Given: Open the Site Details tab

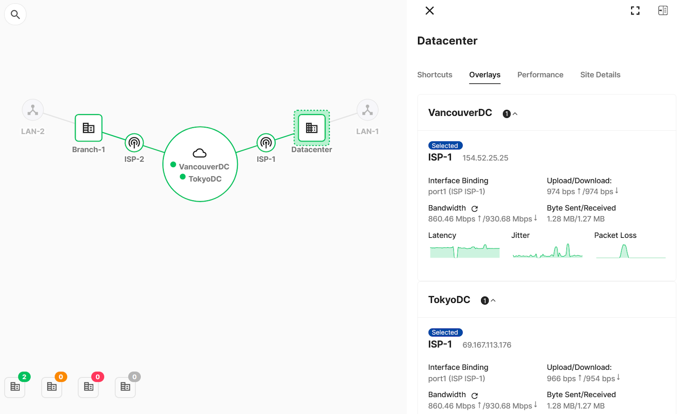Looking at the screenshot, I should click(x=600, y=75).
